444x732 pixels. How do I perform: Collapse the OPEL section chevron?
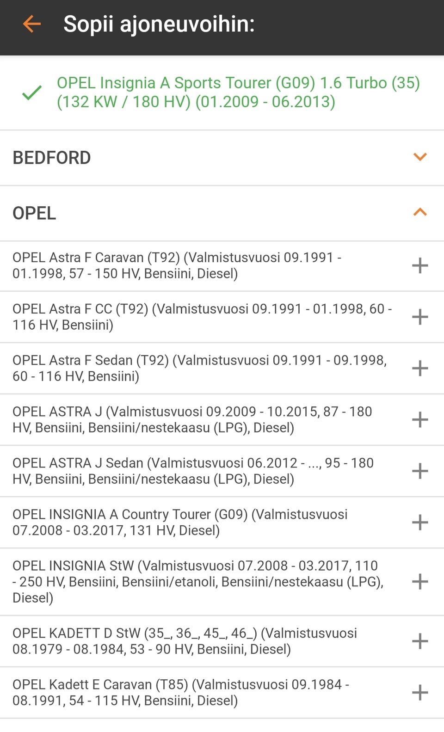coord(420,212)
